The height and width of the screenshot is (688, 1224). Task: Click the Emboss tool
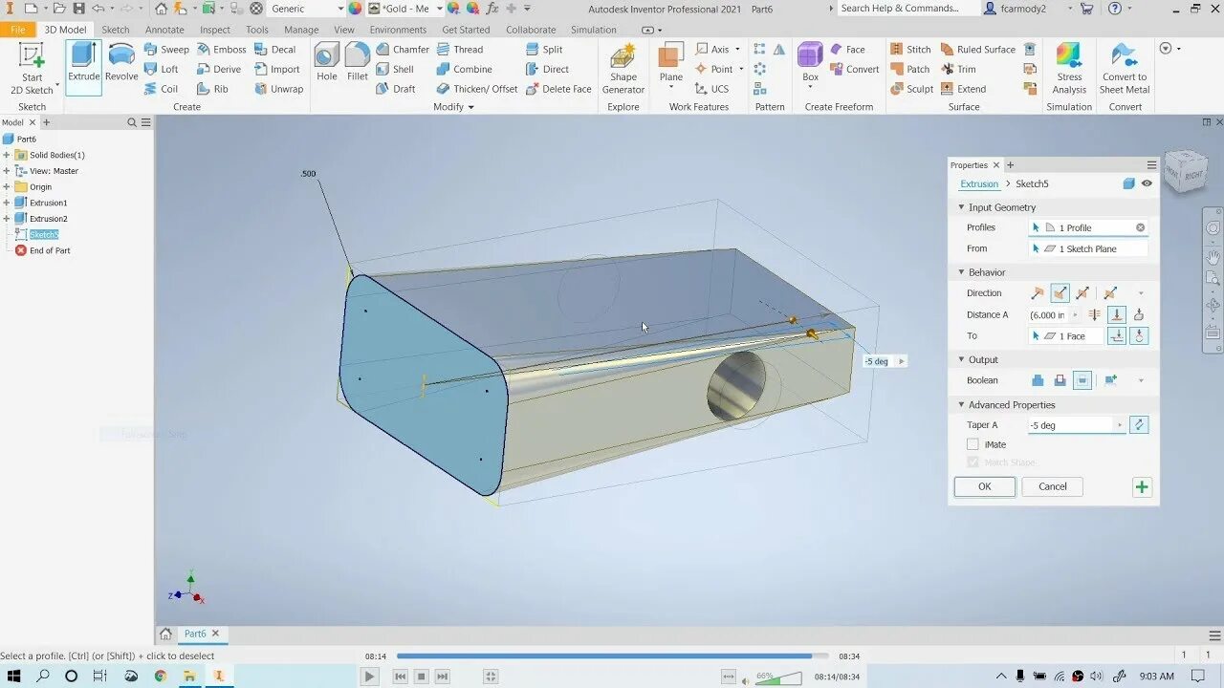pos(222,50)
